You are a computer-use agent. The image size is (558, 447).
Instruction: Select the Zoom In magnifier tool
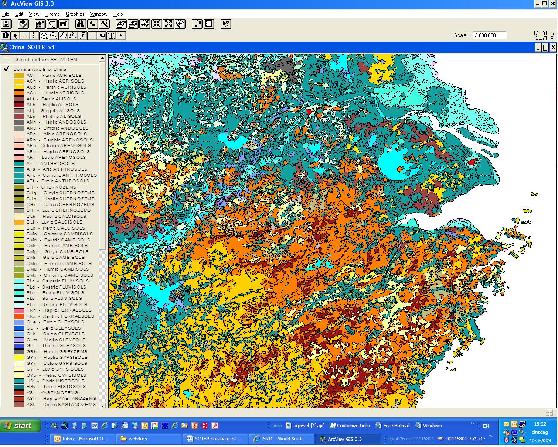pyautogui.click(x=44, y=36)
